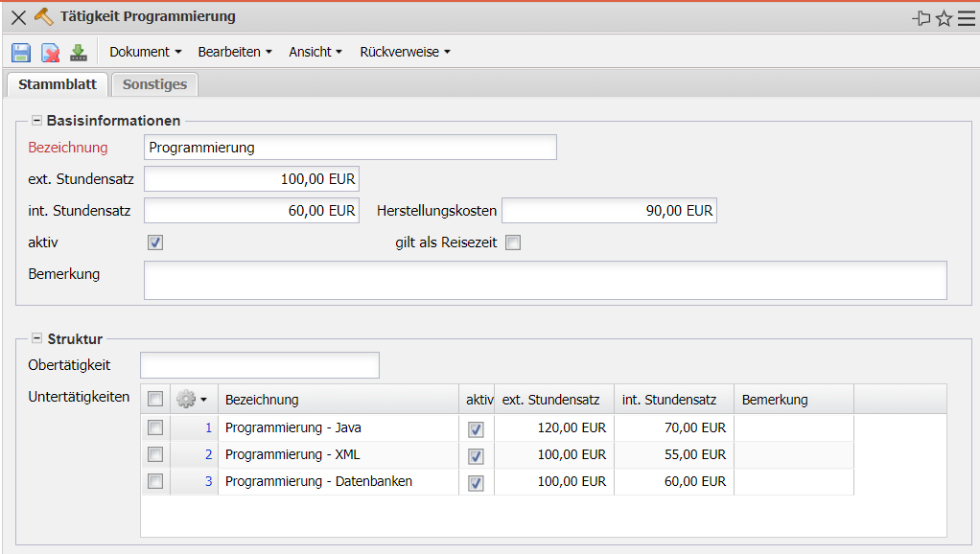Click the hammer icon beside the title
The image size is (980, 554).
coord(44,17)
